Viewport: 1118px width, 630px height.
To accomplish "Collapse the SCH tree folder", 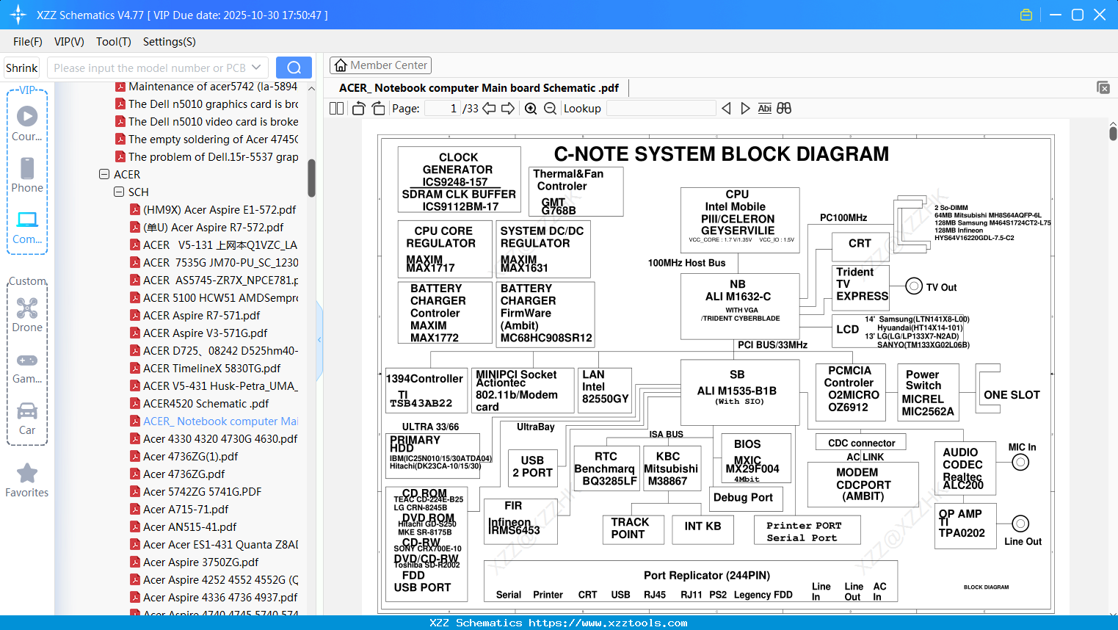I will point(119,192).
